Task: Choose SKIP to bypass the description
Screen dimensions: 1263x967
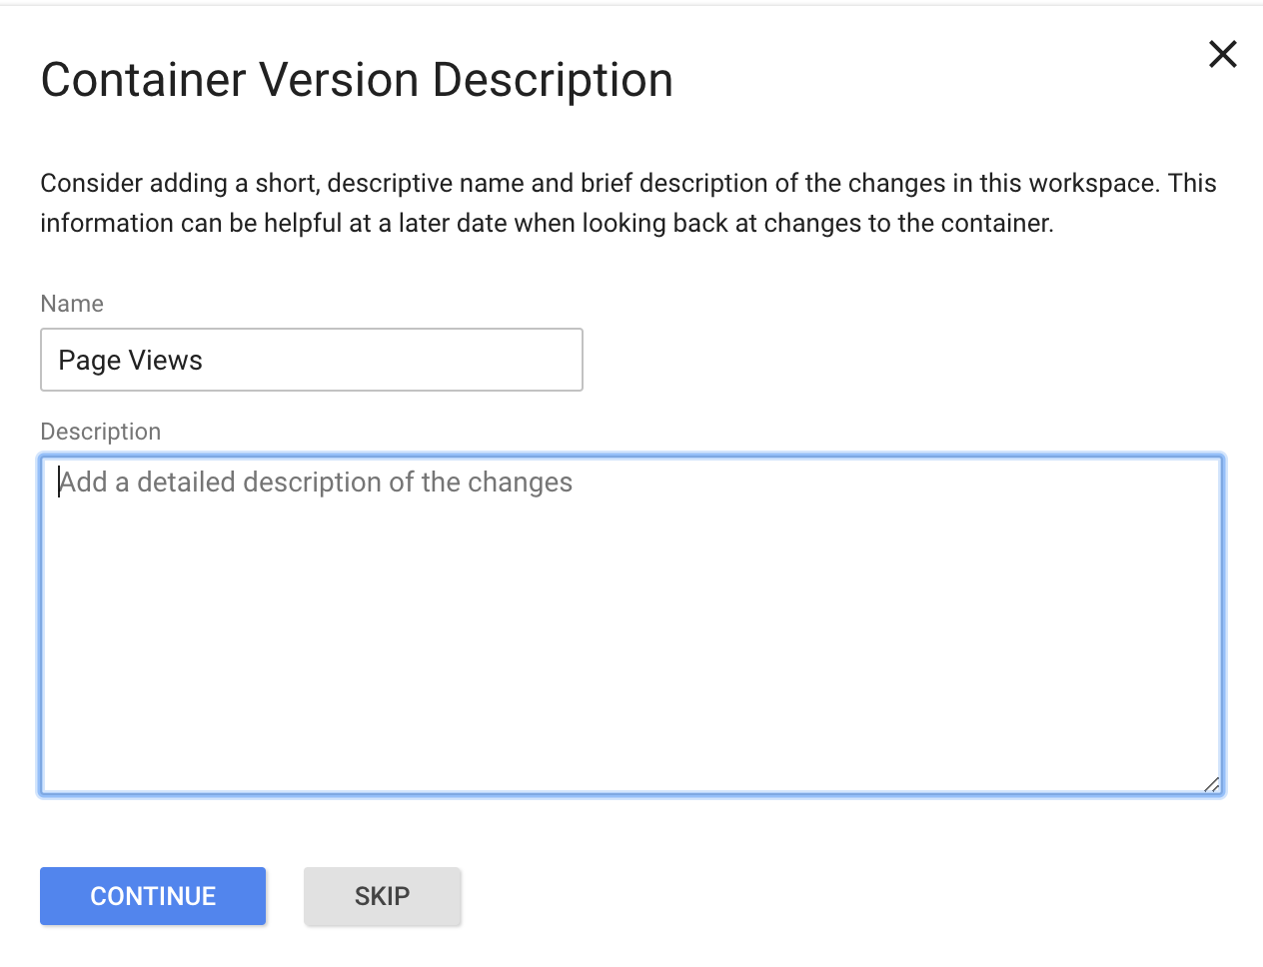Action: tap(383, 896)
